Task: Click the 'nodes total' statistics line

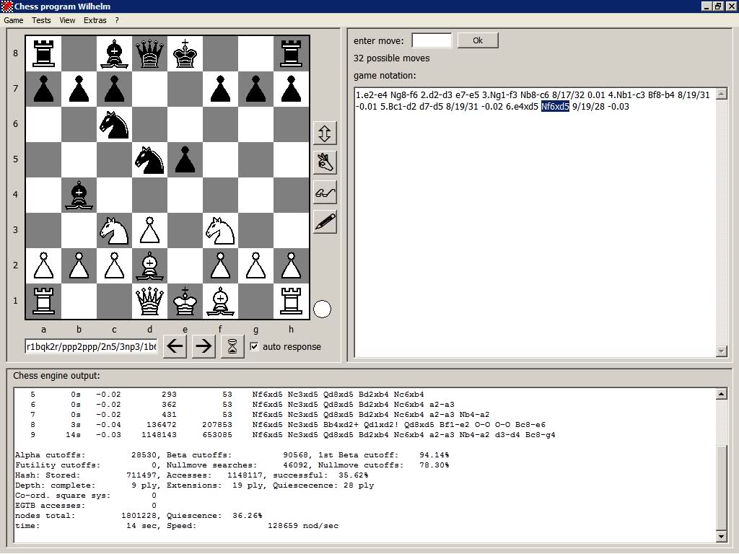Action: coord(139,515)
